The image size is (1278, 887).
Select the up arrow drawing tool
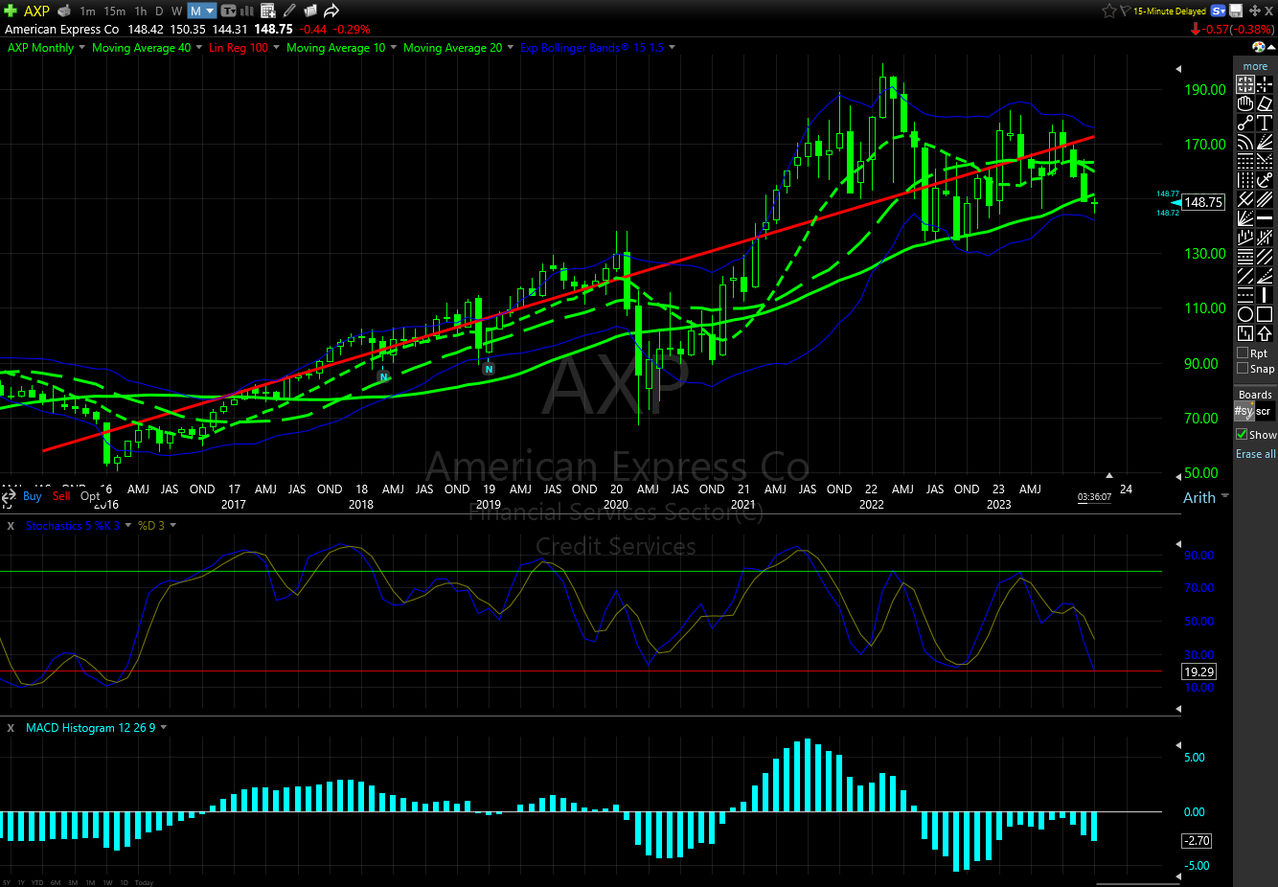pos(1265,333)
